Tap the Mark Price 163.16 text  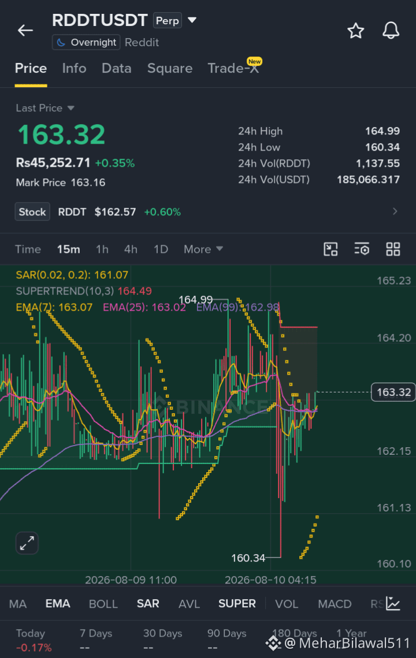61,182
